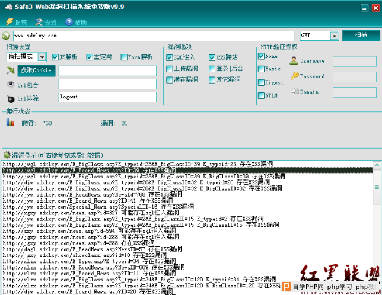Open the 报表 report menu

[16, 22]
